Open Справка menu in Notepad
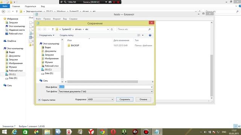 (73, 19)
